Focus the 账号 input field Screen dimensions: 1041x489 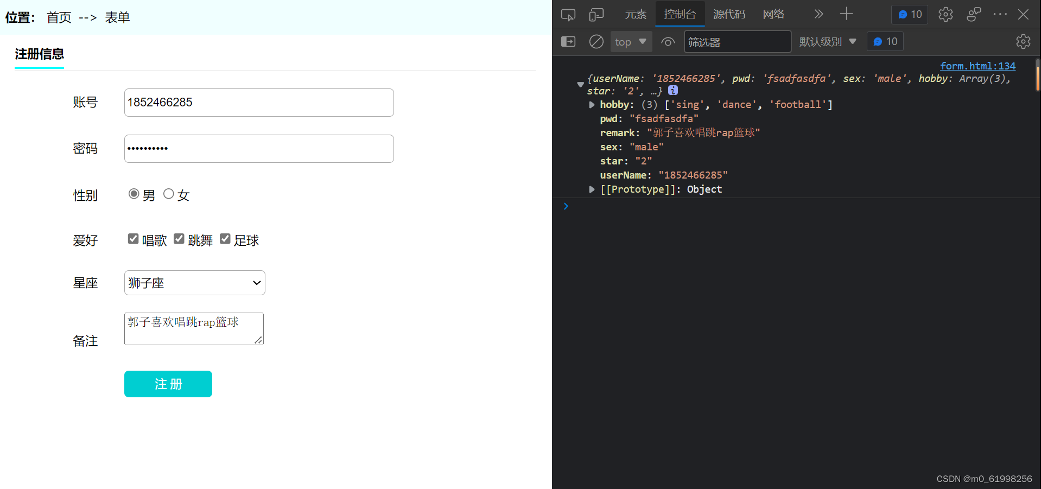point(259,103)
